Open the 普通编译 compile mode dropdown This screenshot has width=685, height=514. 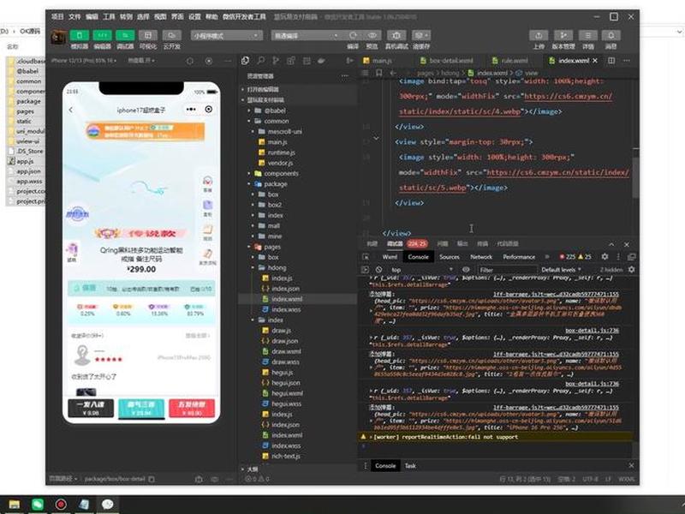point(306,35)
